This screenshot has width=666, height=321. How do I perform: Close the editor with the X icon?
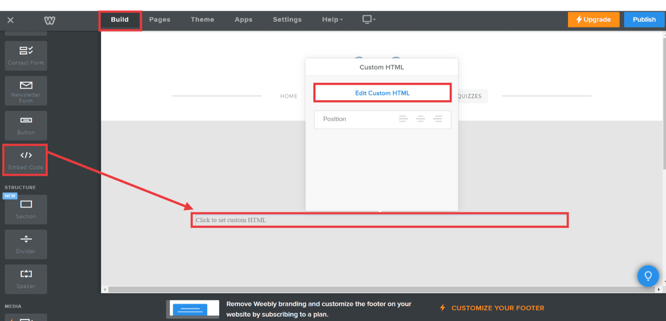(10, 20)
